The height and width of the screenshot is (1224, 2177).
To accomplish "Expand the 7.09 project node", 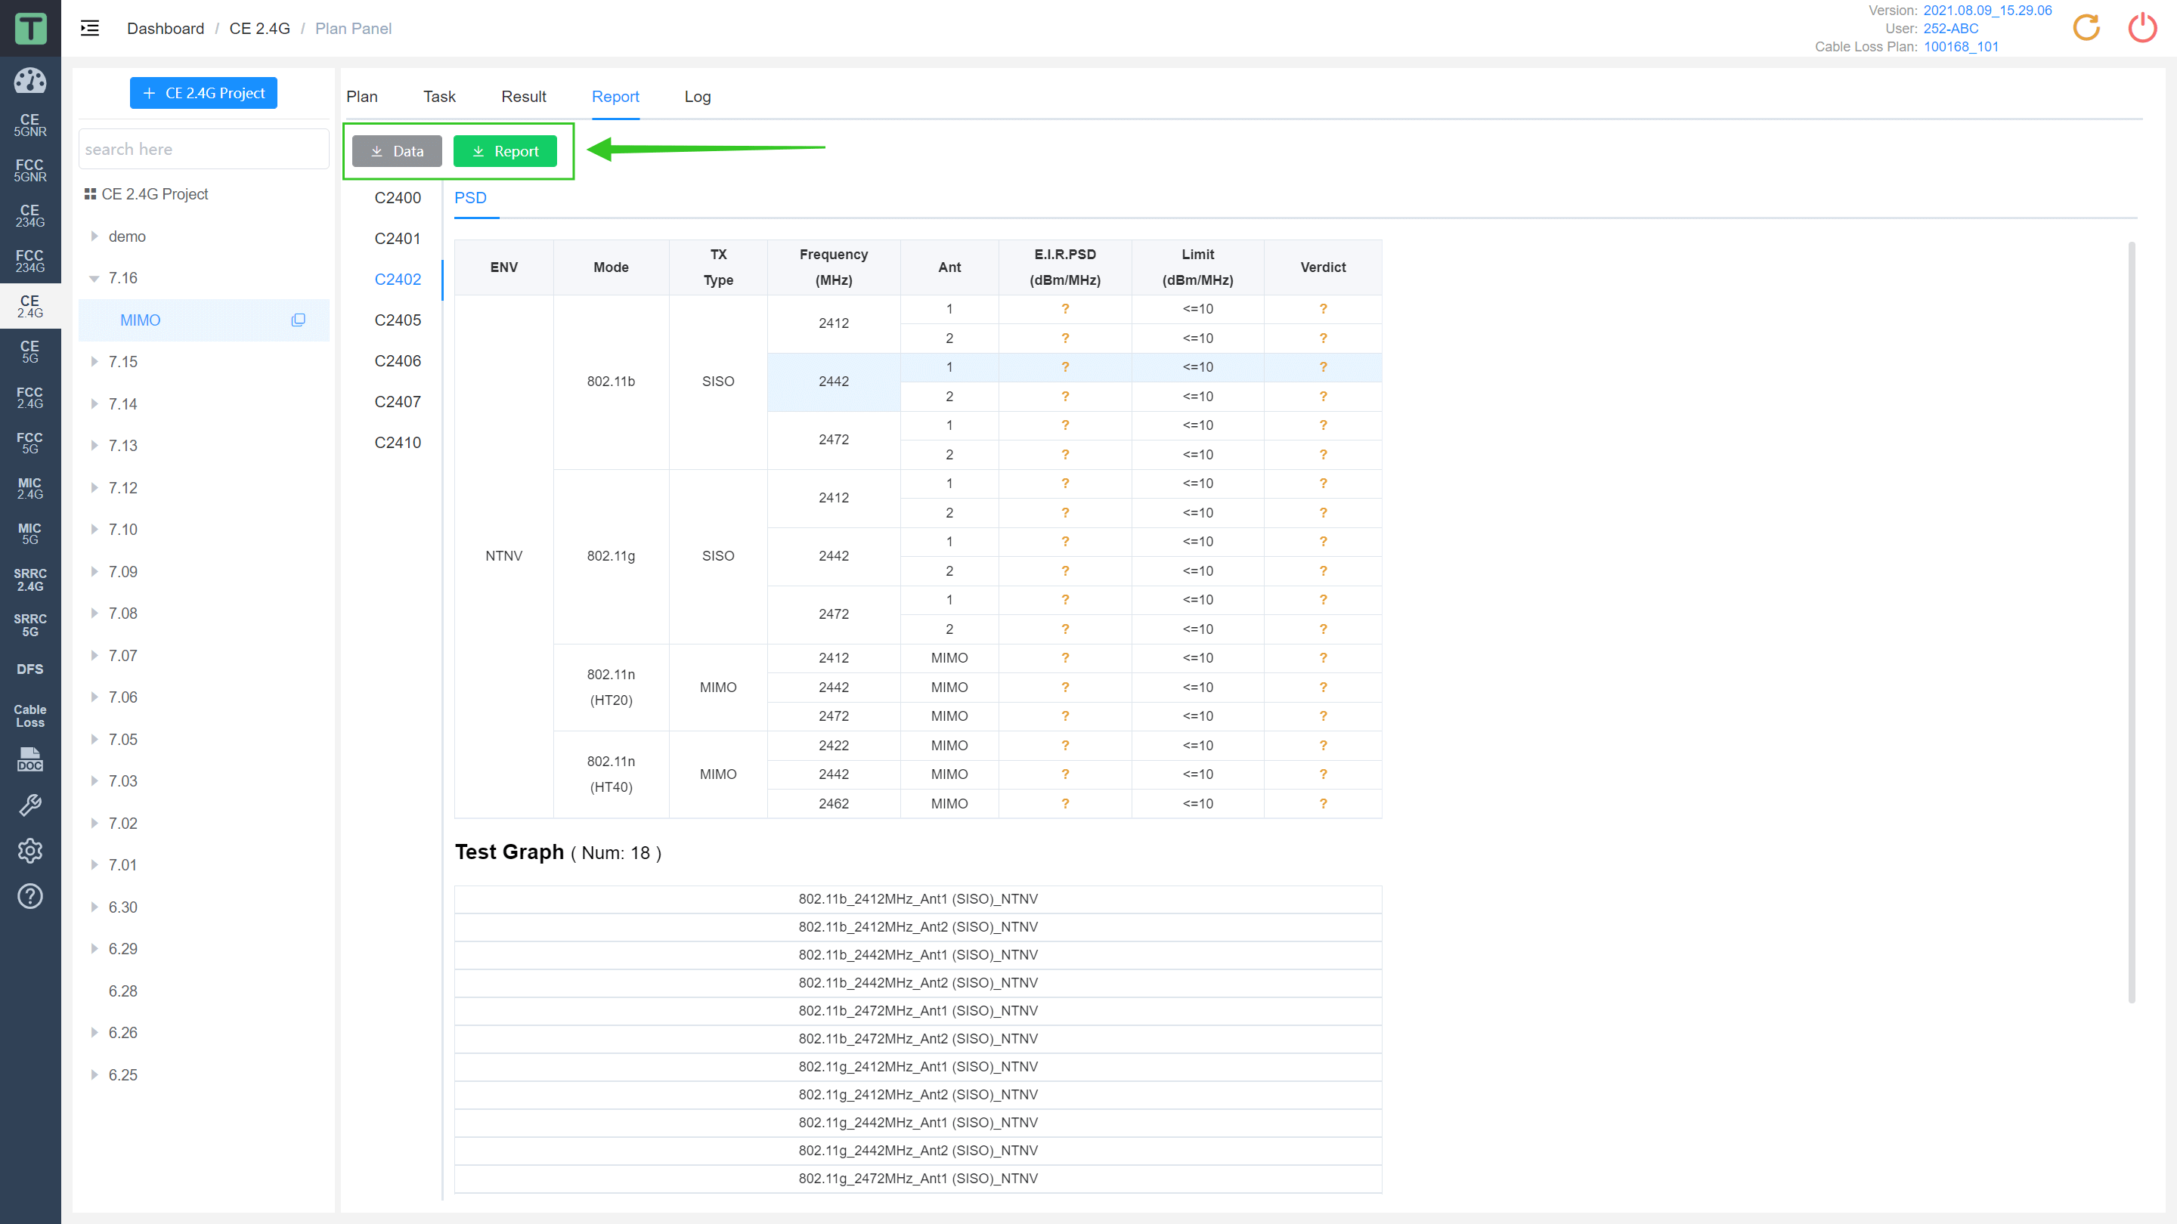I will [94, 572].
